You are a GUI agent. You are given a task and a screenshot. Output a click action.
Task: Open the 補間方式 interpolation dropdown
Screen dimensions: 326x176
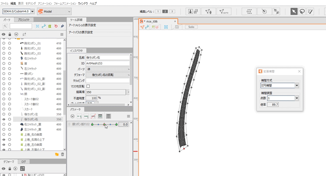tap(297, 85)
